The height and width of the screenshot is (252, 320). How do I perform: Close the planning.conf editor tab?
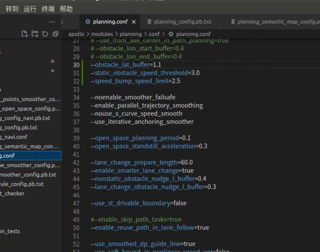tap(133, 22)
